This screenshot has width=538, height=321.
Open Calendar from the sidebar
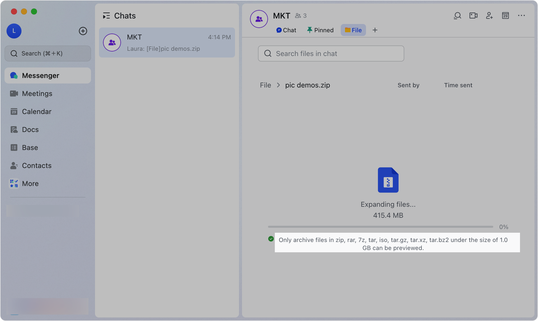(36, 111)
